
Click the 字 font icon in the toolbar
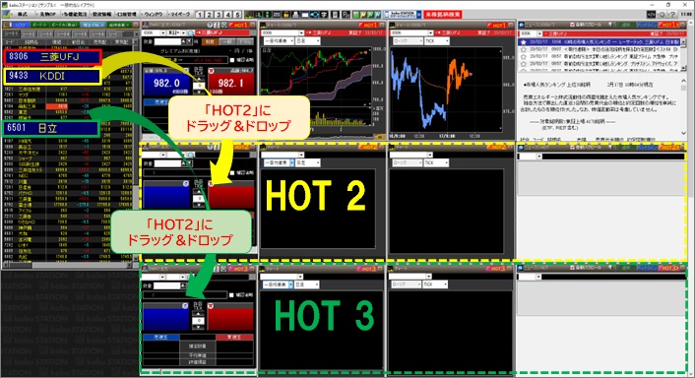point(324,15)
